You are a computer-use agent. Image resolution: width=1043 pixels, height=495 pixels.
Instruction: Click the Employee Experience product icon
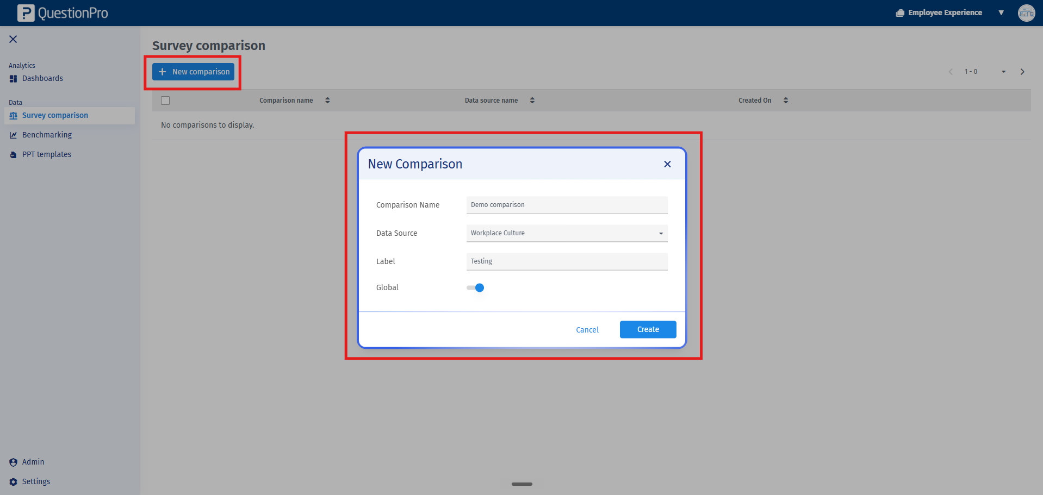pos(900,13)
